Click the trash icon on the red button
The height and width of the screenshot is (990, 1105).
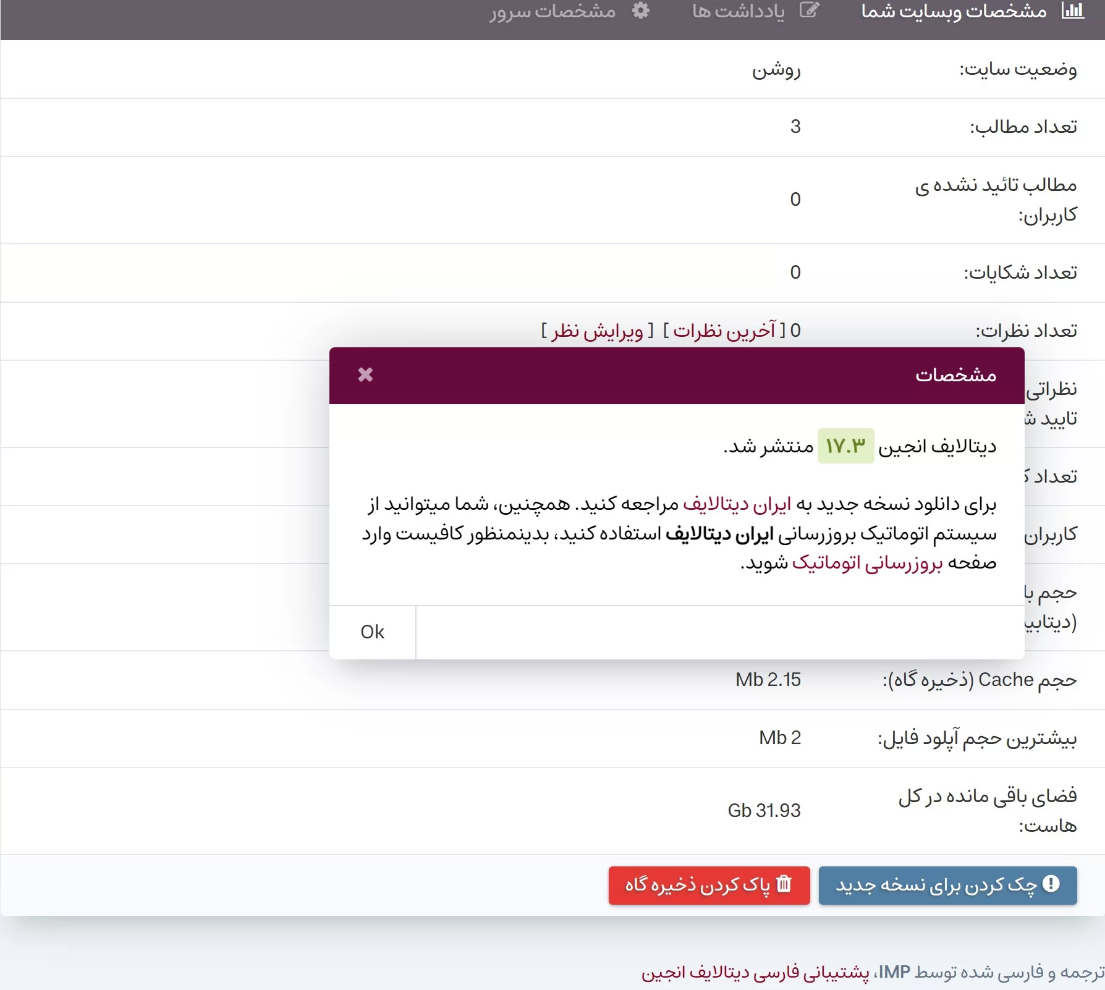[x=784, y=884]
